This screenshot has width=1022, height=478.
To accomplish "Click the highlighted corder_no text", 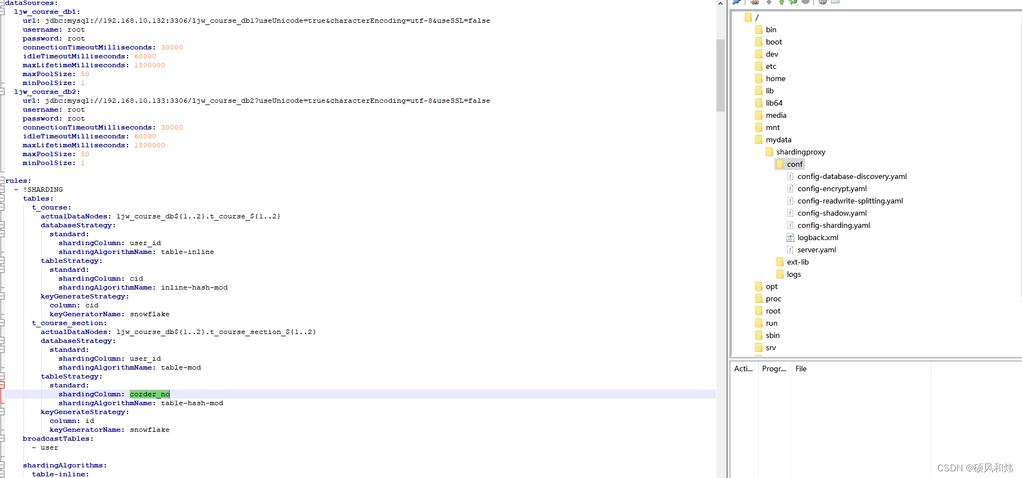I will click(x=150, y=394).
